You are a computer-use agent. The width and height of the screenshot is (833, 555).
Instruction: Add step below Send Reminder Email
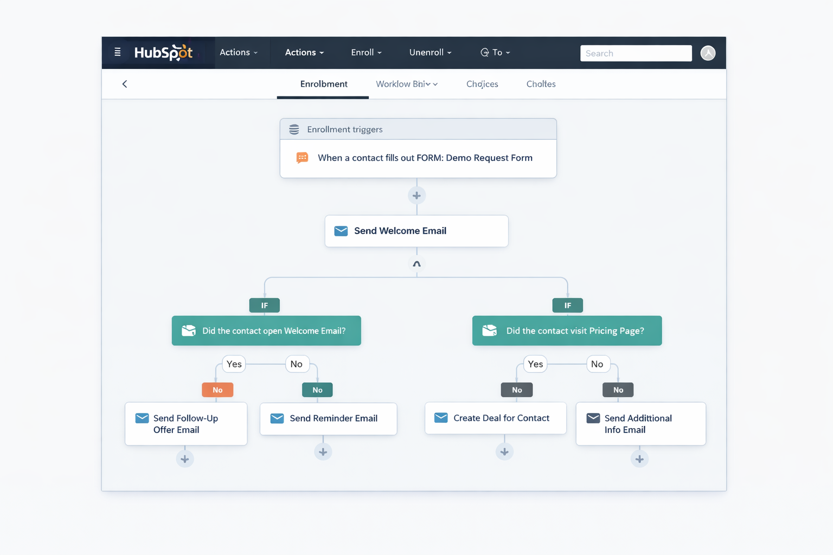[x=323, y=452]
